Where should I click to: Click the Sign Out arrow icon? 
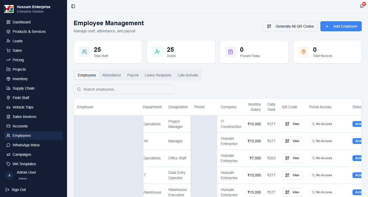tap(7, 190)
